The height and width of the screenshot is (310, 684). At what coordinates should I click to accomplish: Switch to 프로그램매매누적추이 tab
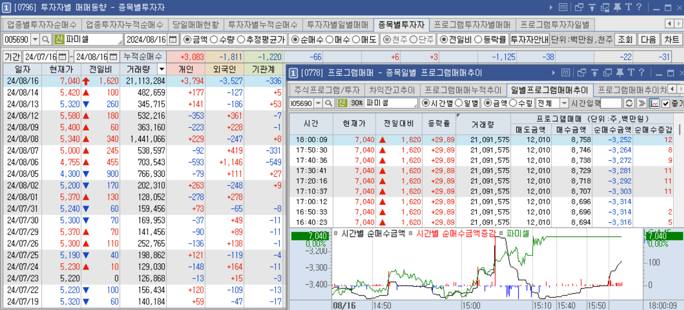click(463, 90)
